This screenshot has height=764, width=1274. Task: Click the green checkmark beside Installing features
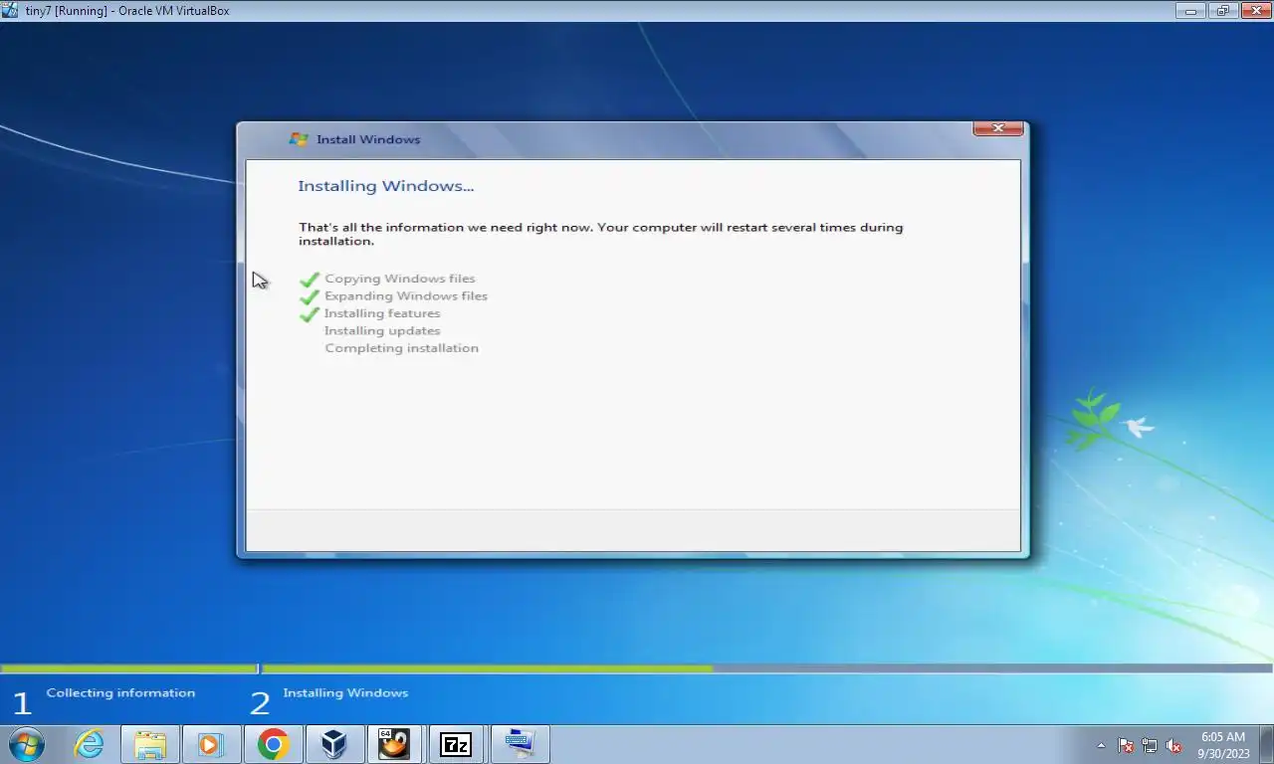coord(310,313)
